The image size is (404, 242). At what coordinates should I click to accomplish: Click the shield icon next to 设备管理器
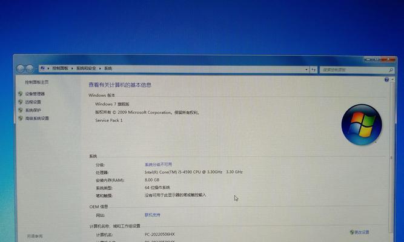20,94
